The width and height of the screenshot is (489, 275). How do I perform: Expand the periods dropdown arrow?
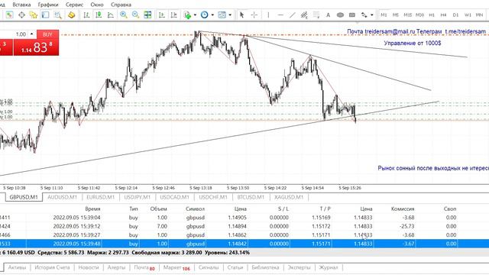point(212,15)
